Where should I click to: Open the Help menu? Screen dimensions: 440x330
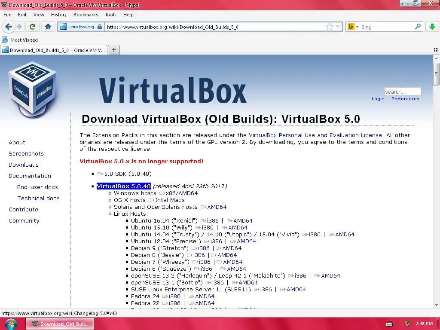128,15
